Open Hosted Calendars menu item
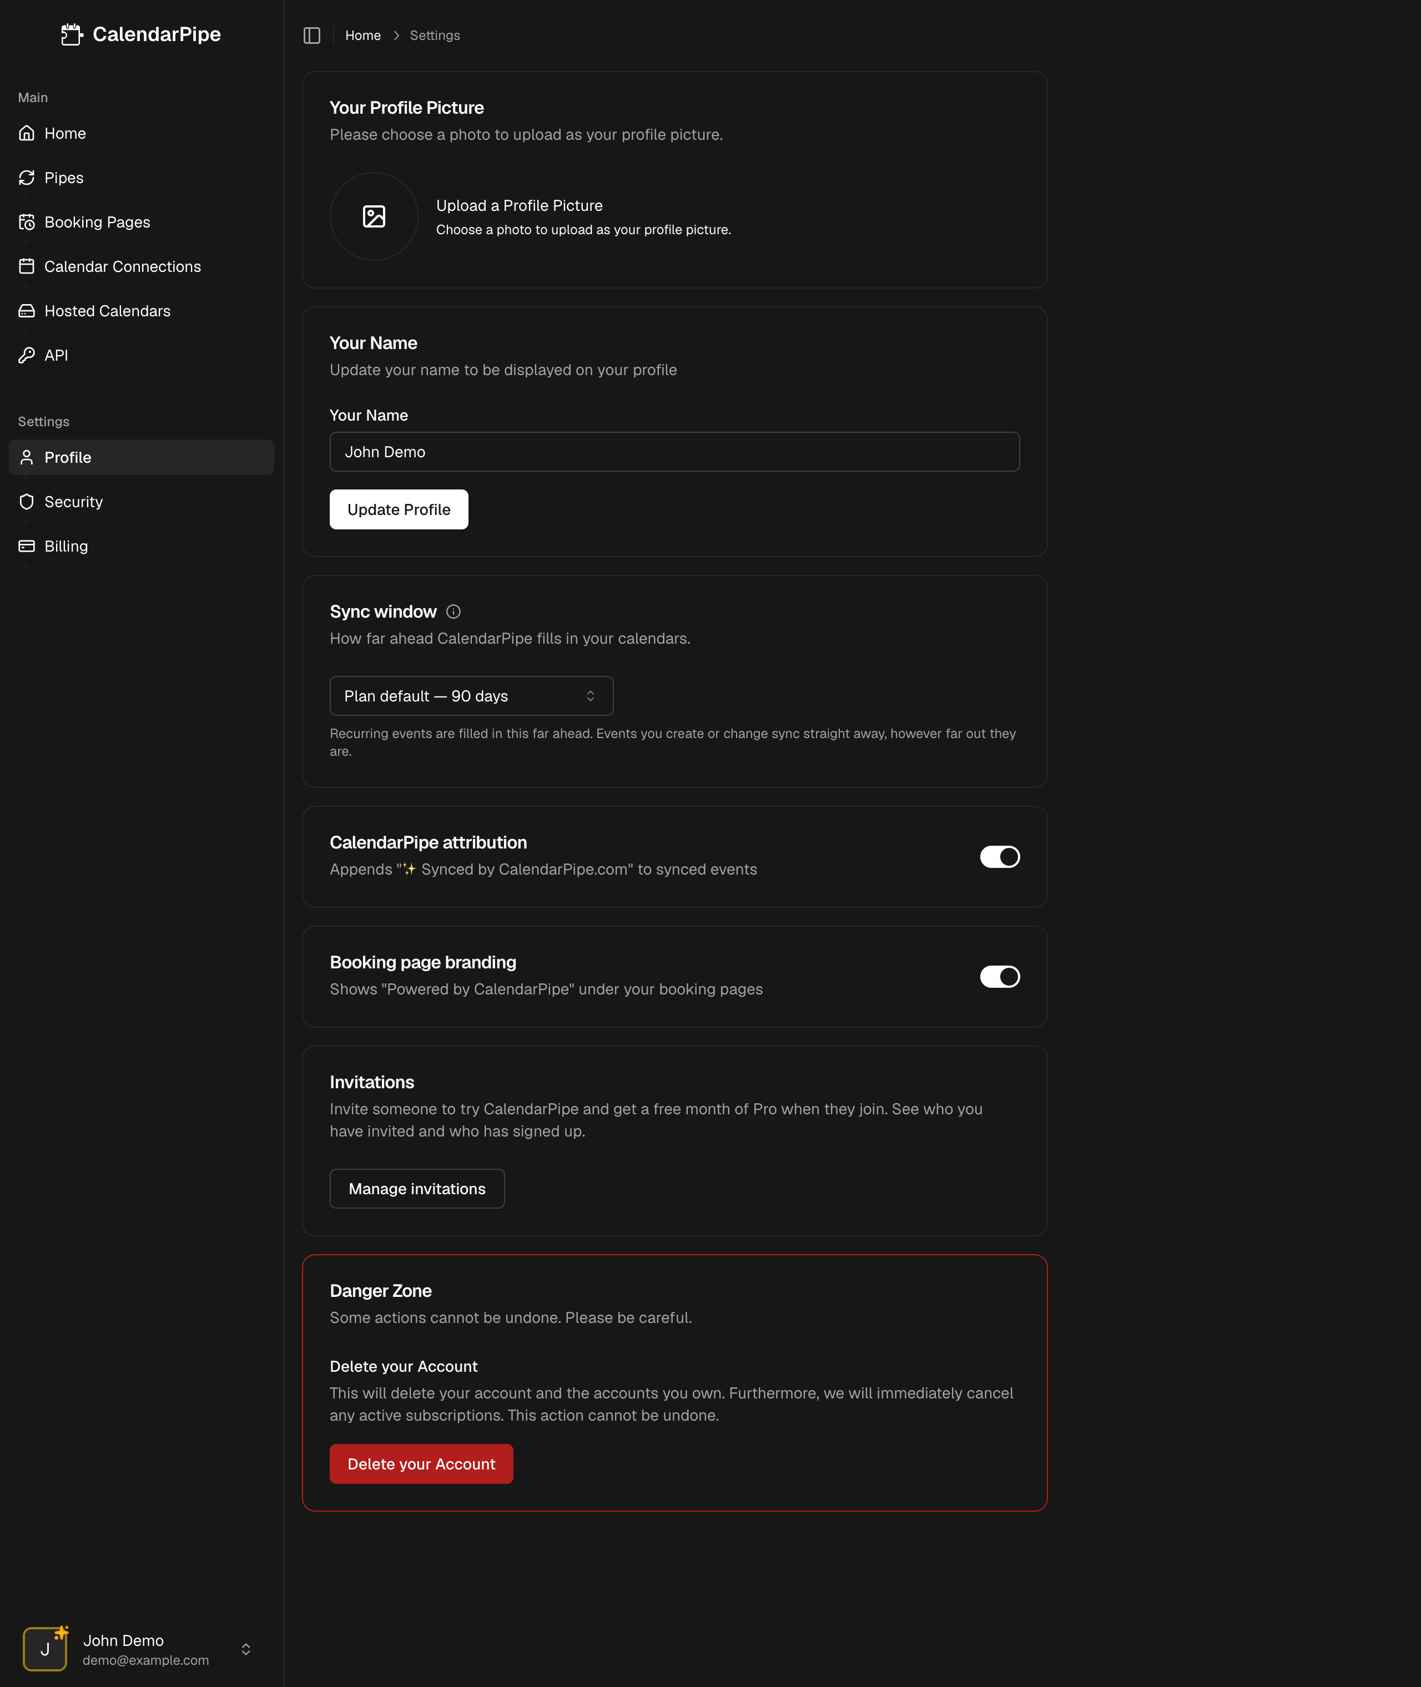Image resolution: width=1421 pixels, height=1687 pixels. point(142,310)
